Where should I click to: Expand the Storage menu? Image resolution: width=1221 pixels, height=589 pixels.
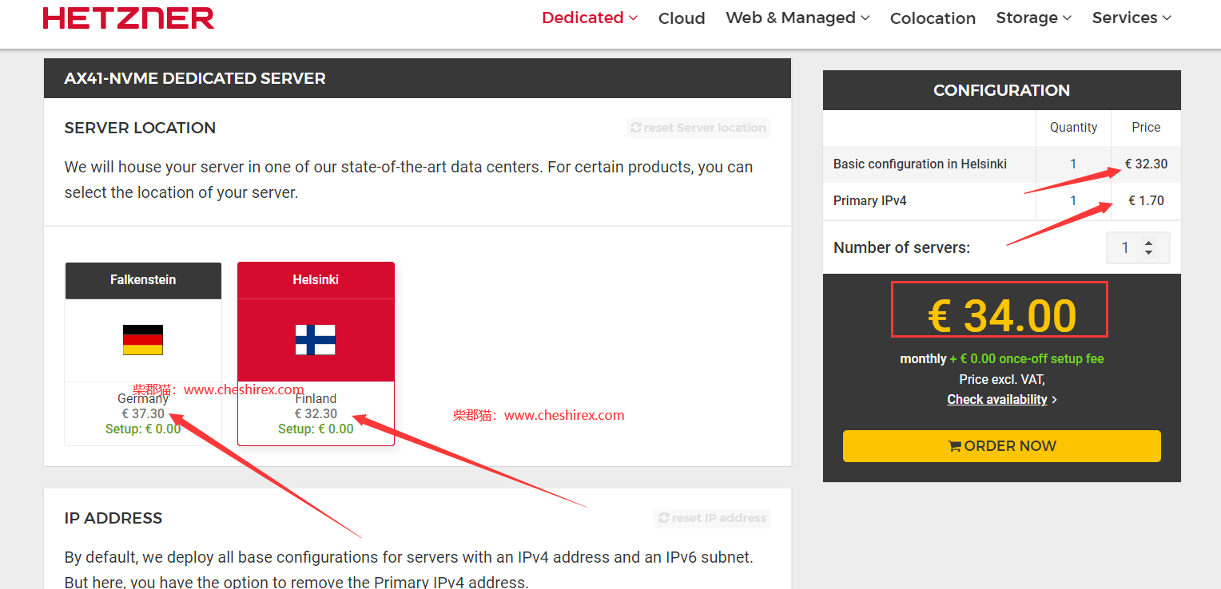tap(1034, 18)
